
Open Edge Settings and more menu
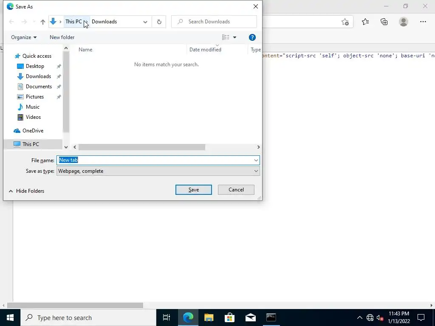(423, 22)
